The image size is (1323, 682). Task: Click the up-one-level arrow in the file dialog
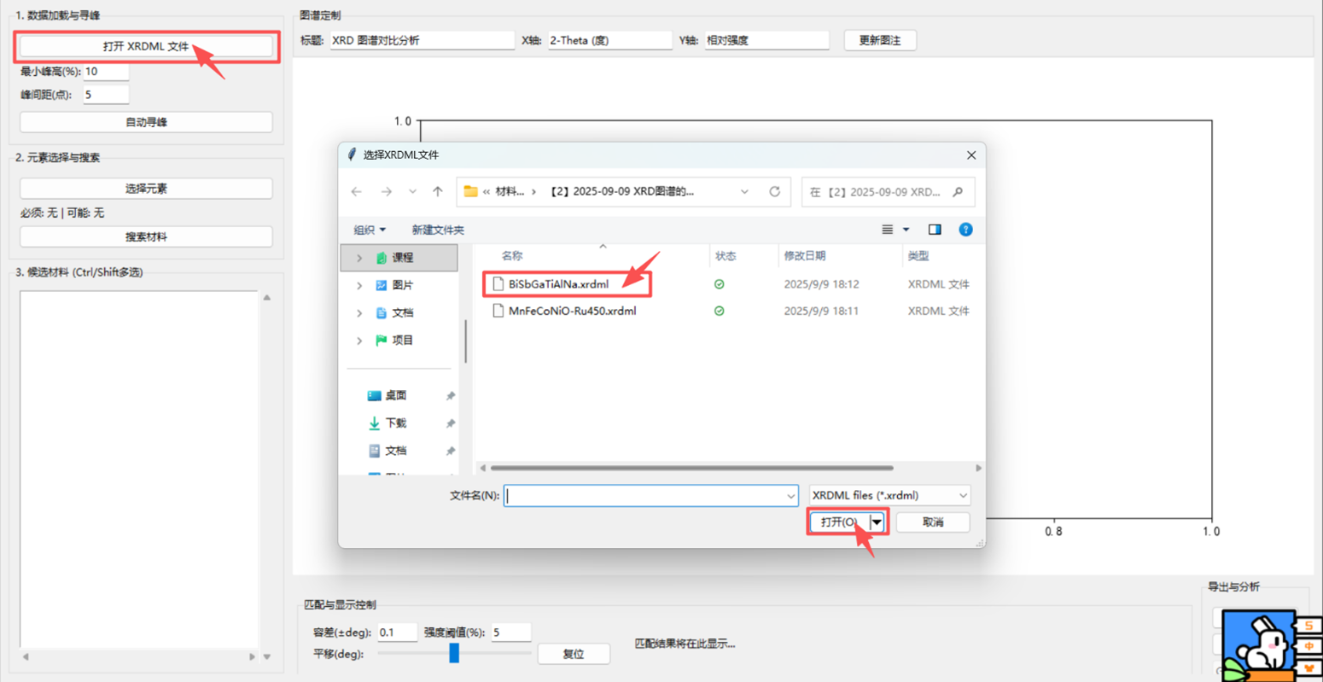pyautogui.click(x=438, y=191)
